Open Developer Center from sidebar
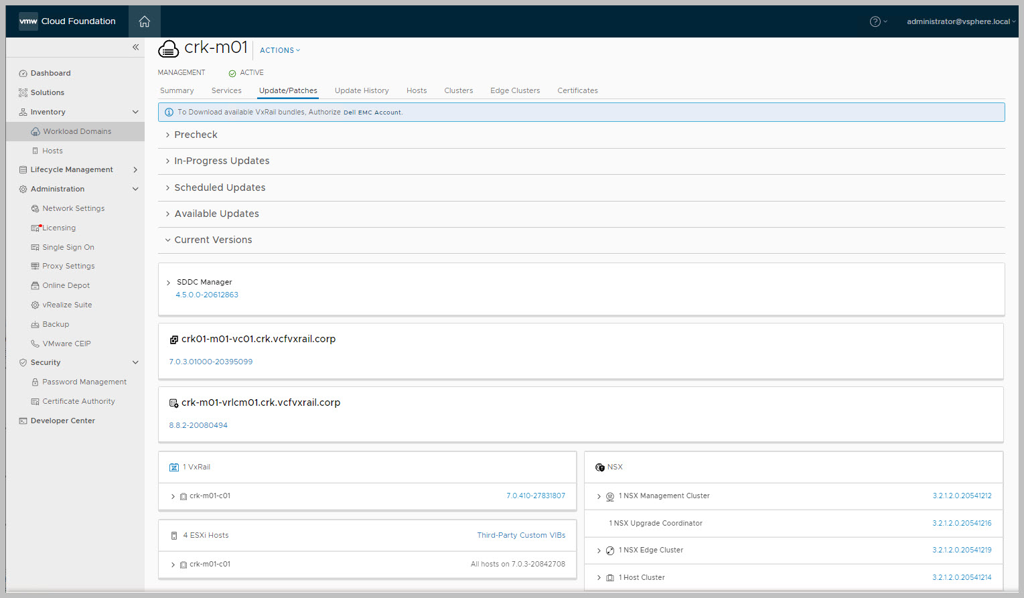The height and width of the screenshot is (598, 1024). 62,421
